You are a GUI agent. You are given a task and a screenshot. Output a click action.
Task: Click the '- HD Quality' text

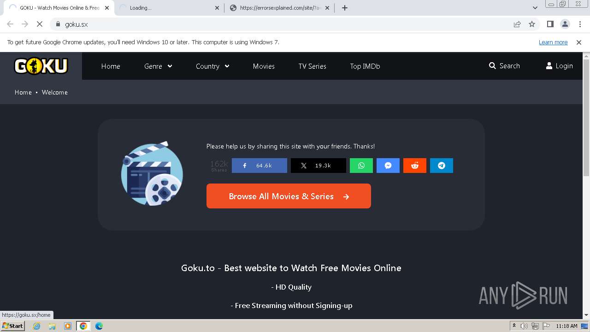[291, 287]
